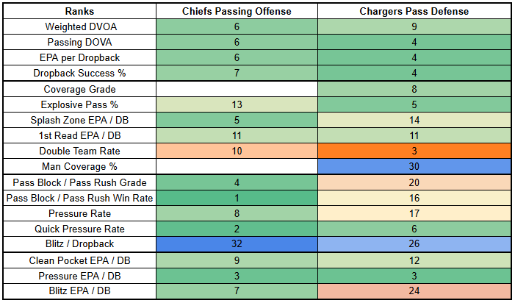Click the empty Chiefs Coverage Grade cell

click(237, 90)
